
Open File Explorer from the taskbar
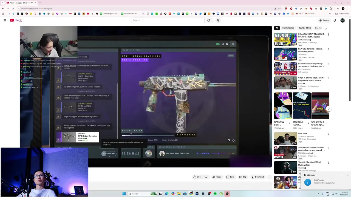click(x=179, y=194)
